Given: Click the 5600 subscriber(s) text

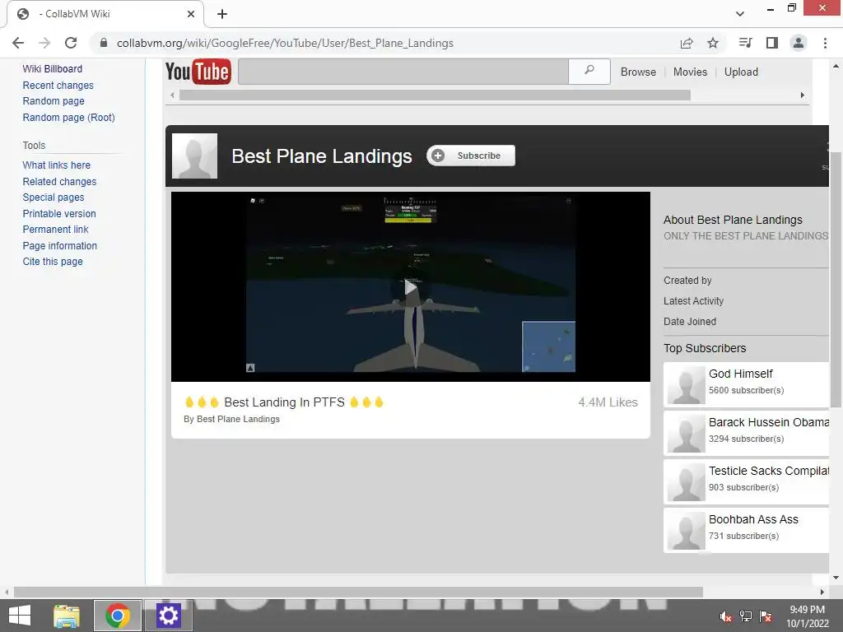Looking at the screenshot, I should point(746,390).
